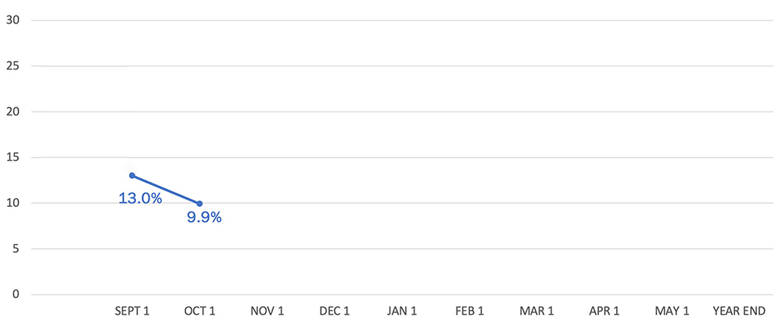The image size is (782, 331).
Task: Click the blue line segment between points
Action: pyautogui.click(x=166, y=190)
